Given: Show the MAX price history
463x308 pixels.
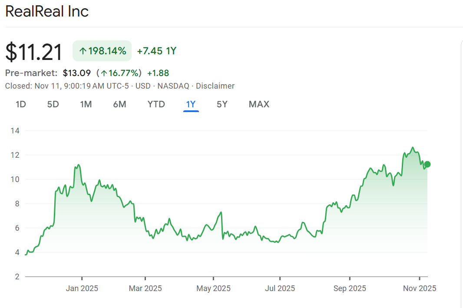Looking at the screenshot, I should 259,104.
